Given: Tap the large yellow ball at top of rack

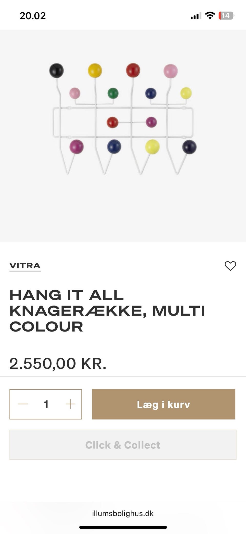Looking at the screenshot, I should tap(95, 70).
